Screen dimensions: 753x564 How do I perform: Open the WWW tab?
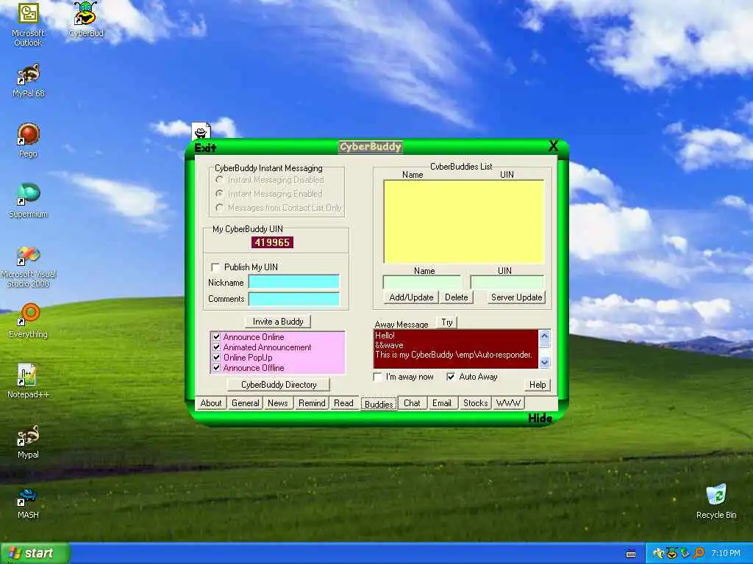pyautogui.click(x=508, y=403)
